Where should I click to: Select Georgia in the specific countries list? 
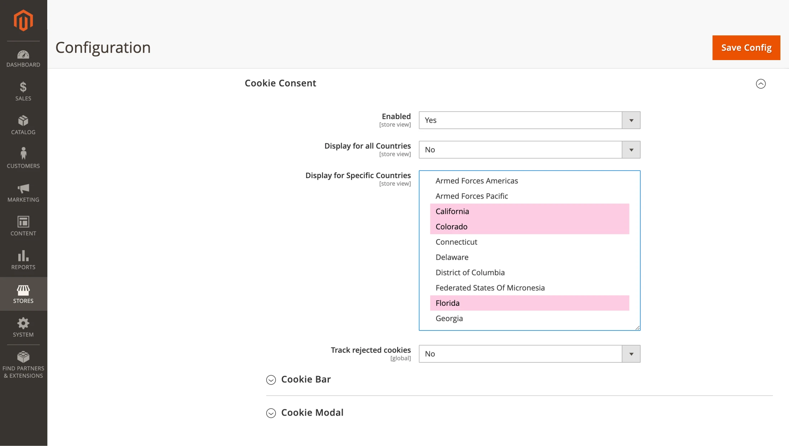pos(449,318)
